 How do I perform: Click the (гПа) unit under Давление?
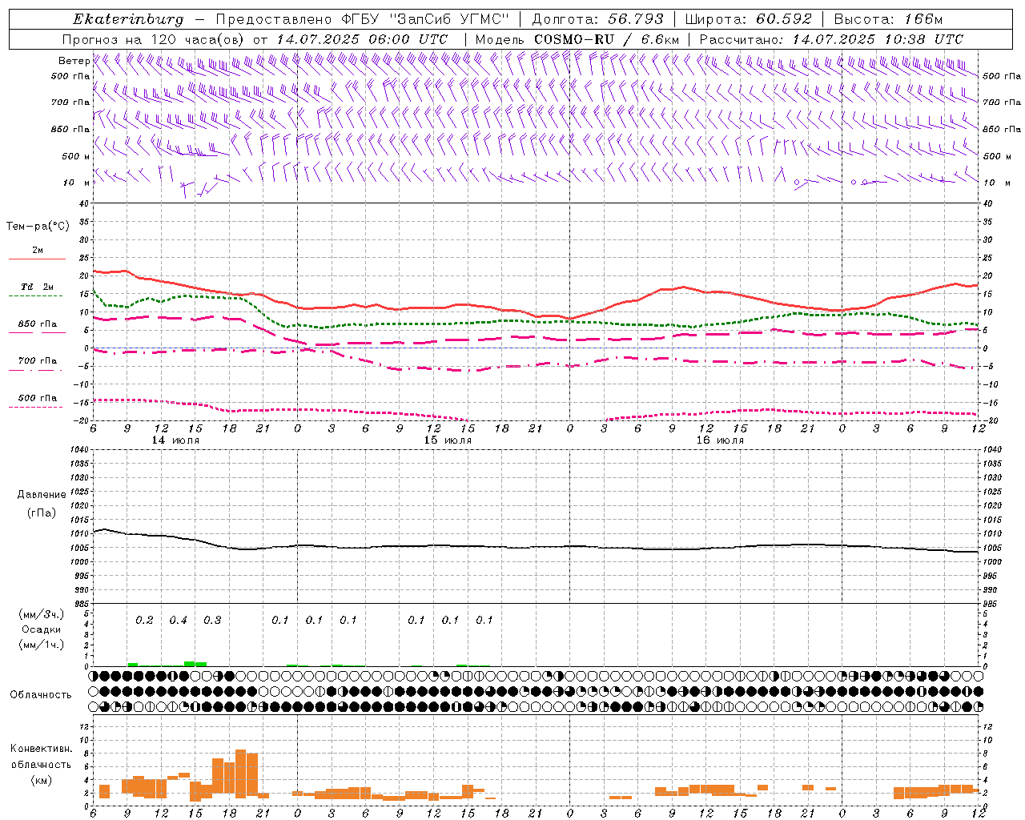point(42,512)
